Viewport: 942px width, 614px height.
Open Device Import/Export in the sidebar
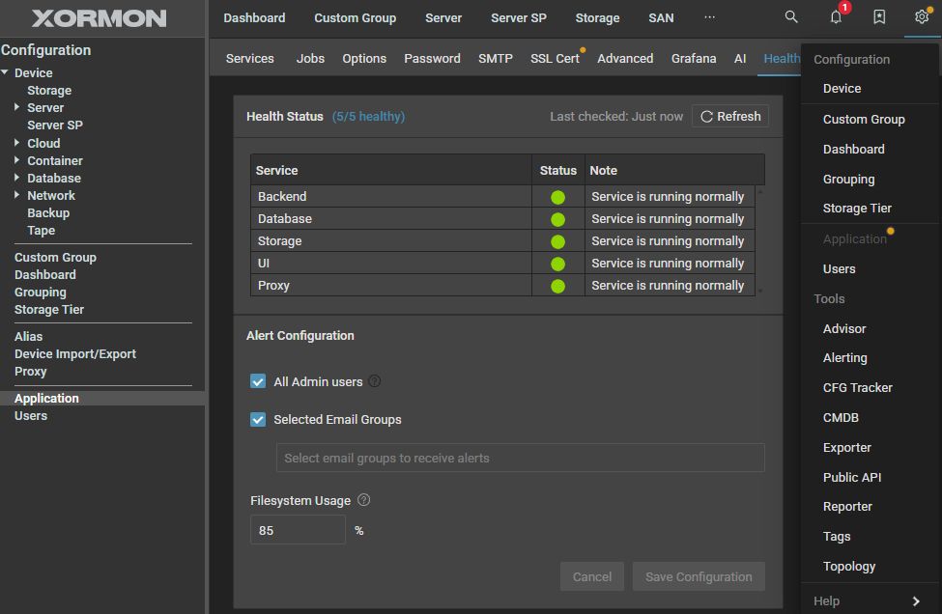[75, 354]
